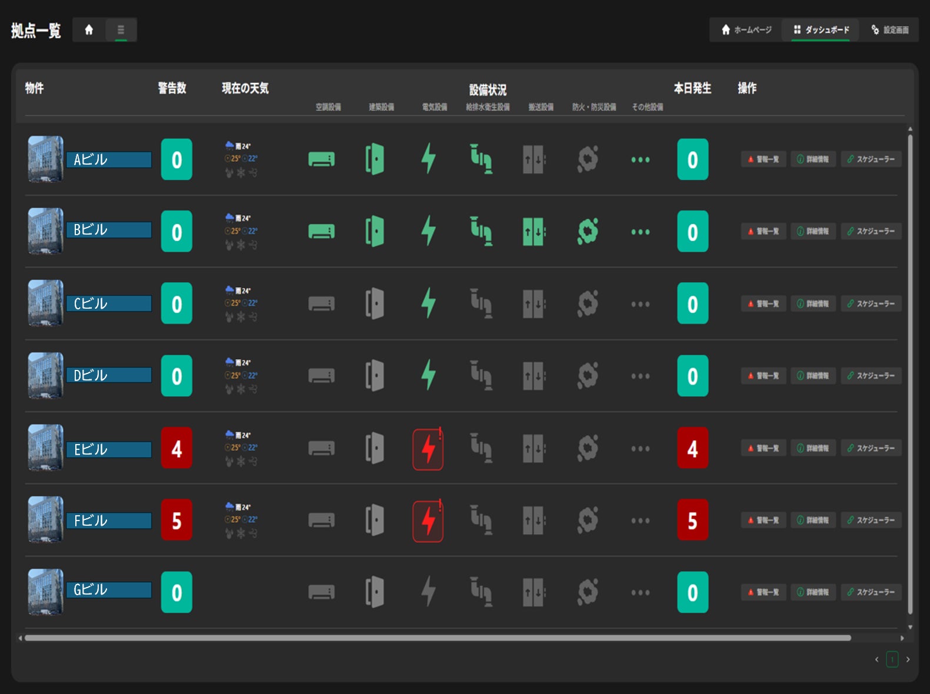Switch to the list view icon beside 拠点一覧
The height and width of the screenshot is (694, 930).
121,29
